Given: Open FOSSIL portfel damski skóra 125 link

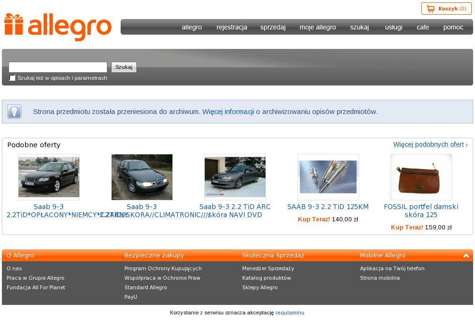Looking at the screenshot, I should (421, 210).
